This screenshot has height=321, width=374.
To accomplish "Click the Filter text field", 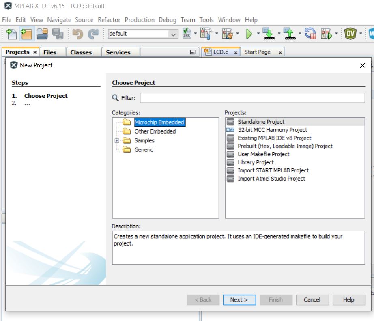I will tap(252, 98).
